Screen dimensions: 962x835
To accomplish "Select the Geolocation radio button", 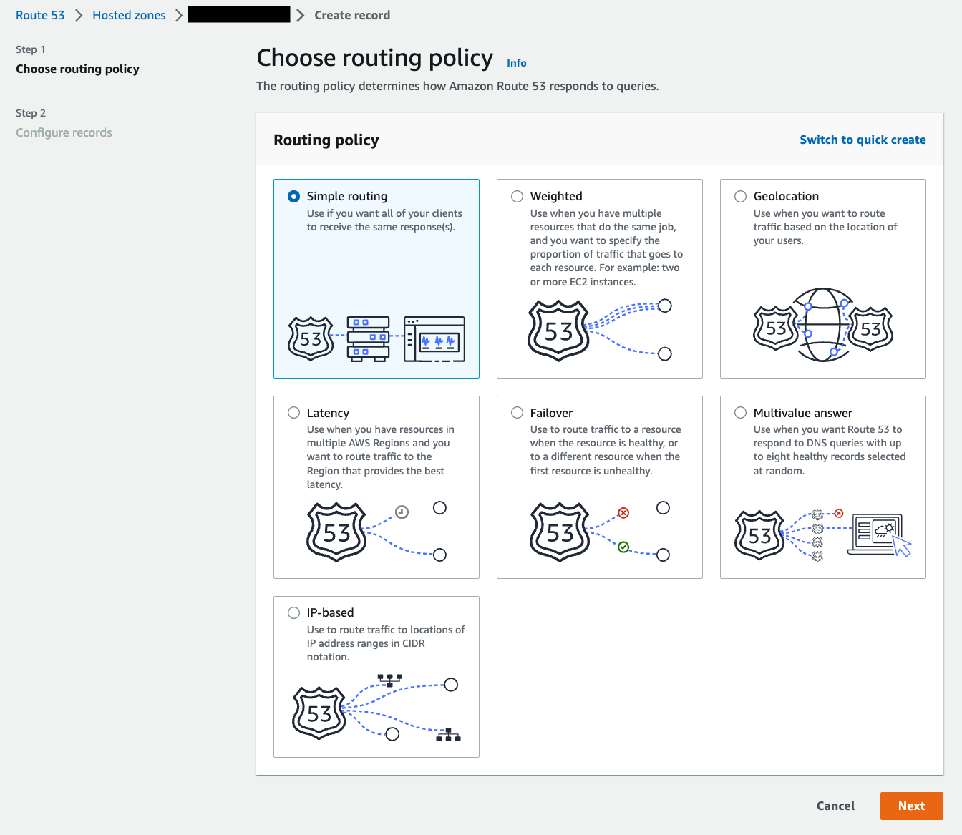I will (740, 197).
